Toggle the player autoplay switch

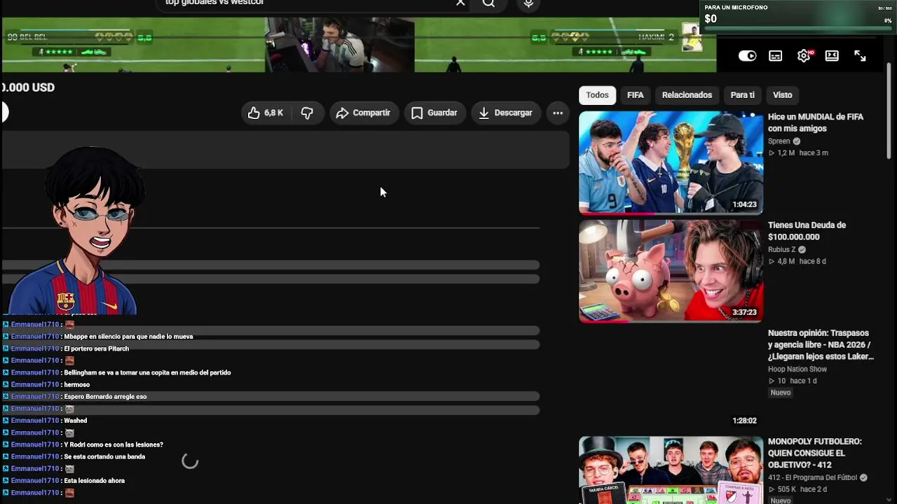pos(747,56)
